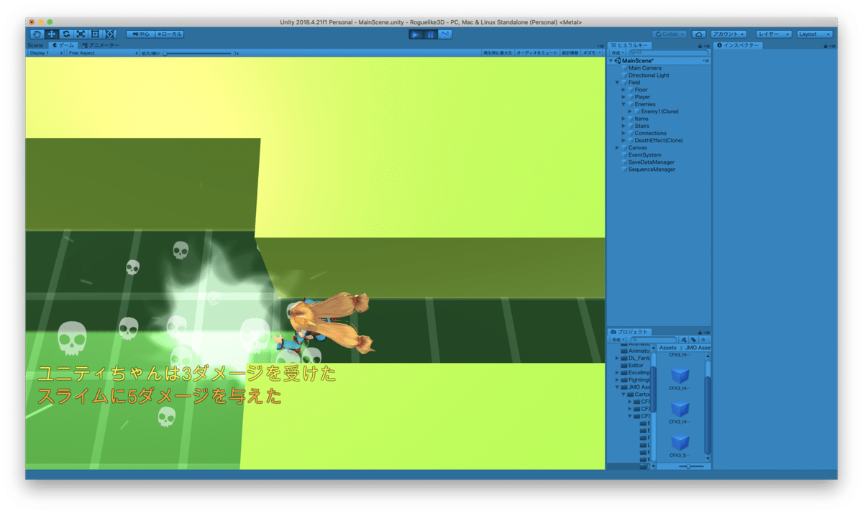Select the インスペクター tab

point(739,45)
